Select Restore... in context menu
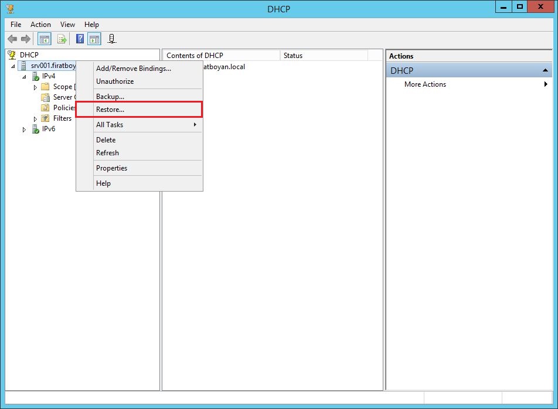Viewport: 558px width, 409px height. [x=139, y=110]
